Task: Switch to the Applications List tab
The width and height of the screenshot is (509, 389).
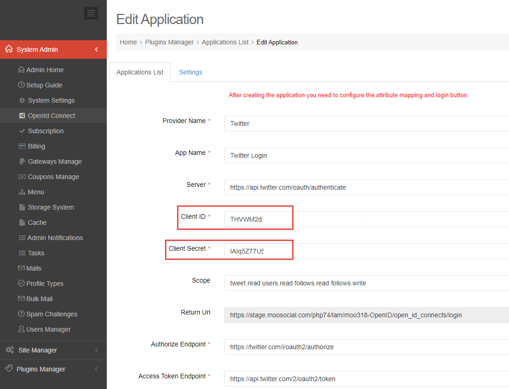Action: click(140, 72)
